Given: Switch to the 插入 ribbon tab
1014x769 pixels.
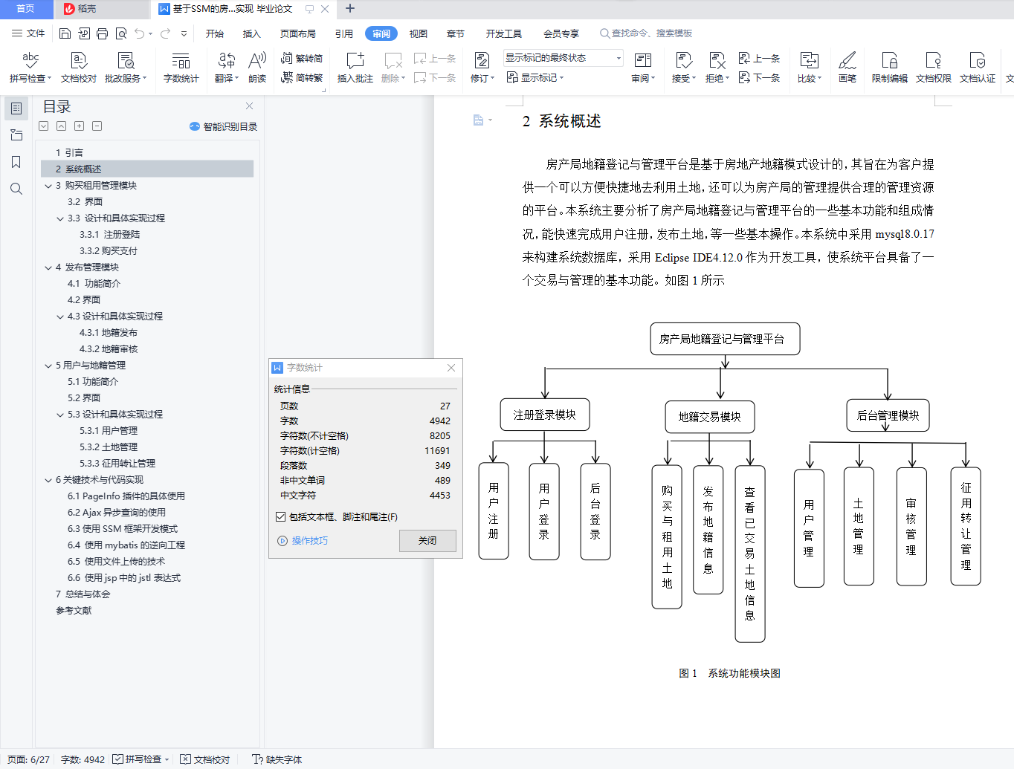Looking at the screenshot, I should [x=252, y=33].
